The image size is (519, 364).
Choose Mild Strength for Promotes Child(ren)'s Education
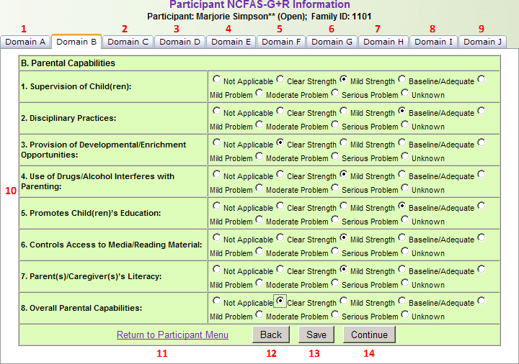(x=344, y=206)
